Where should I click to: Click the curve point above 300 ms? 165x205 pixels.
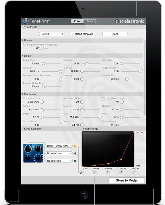[x=95, y=165]
